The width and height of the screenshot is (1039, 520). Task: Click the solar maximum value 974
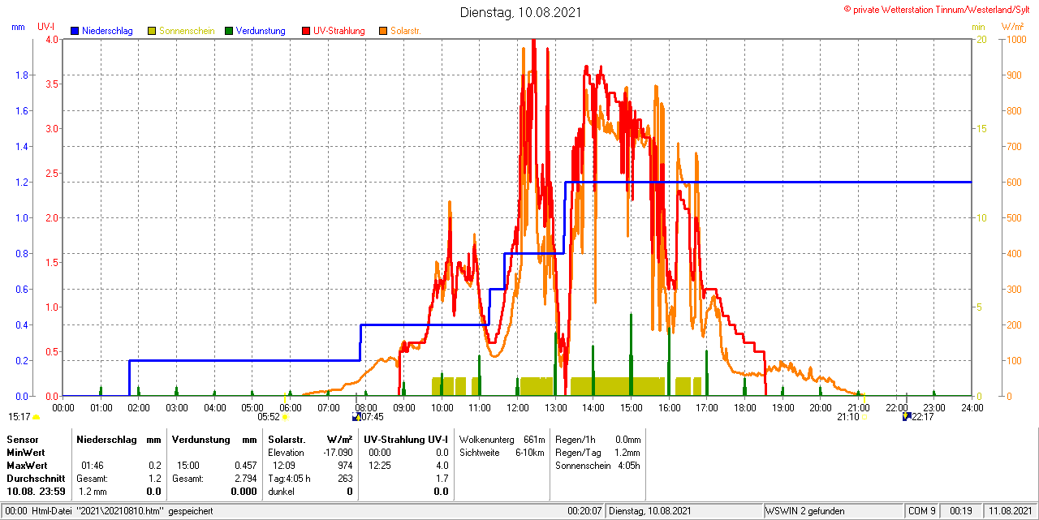tap(345, 466)
